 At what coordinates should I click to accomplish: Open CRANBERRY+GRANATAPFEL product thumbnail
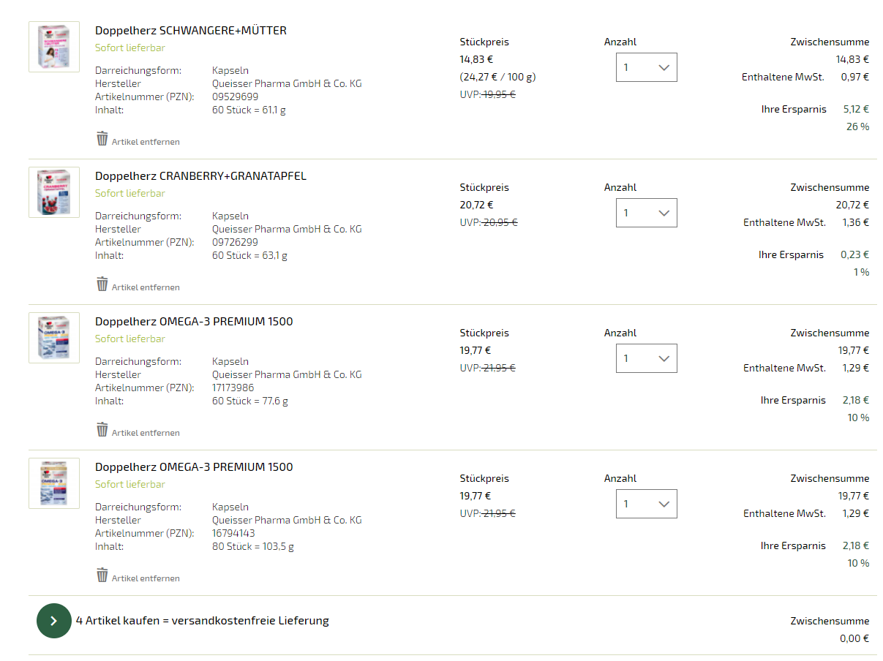pyautogui.click(x=54, y=192)
